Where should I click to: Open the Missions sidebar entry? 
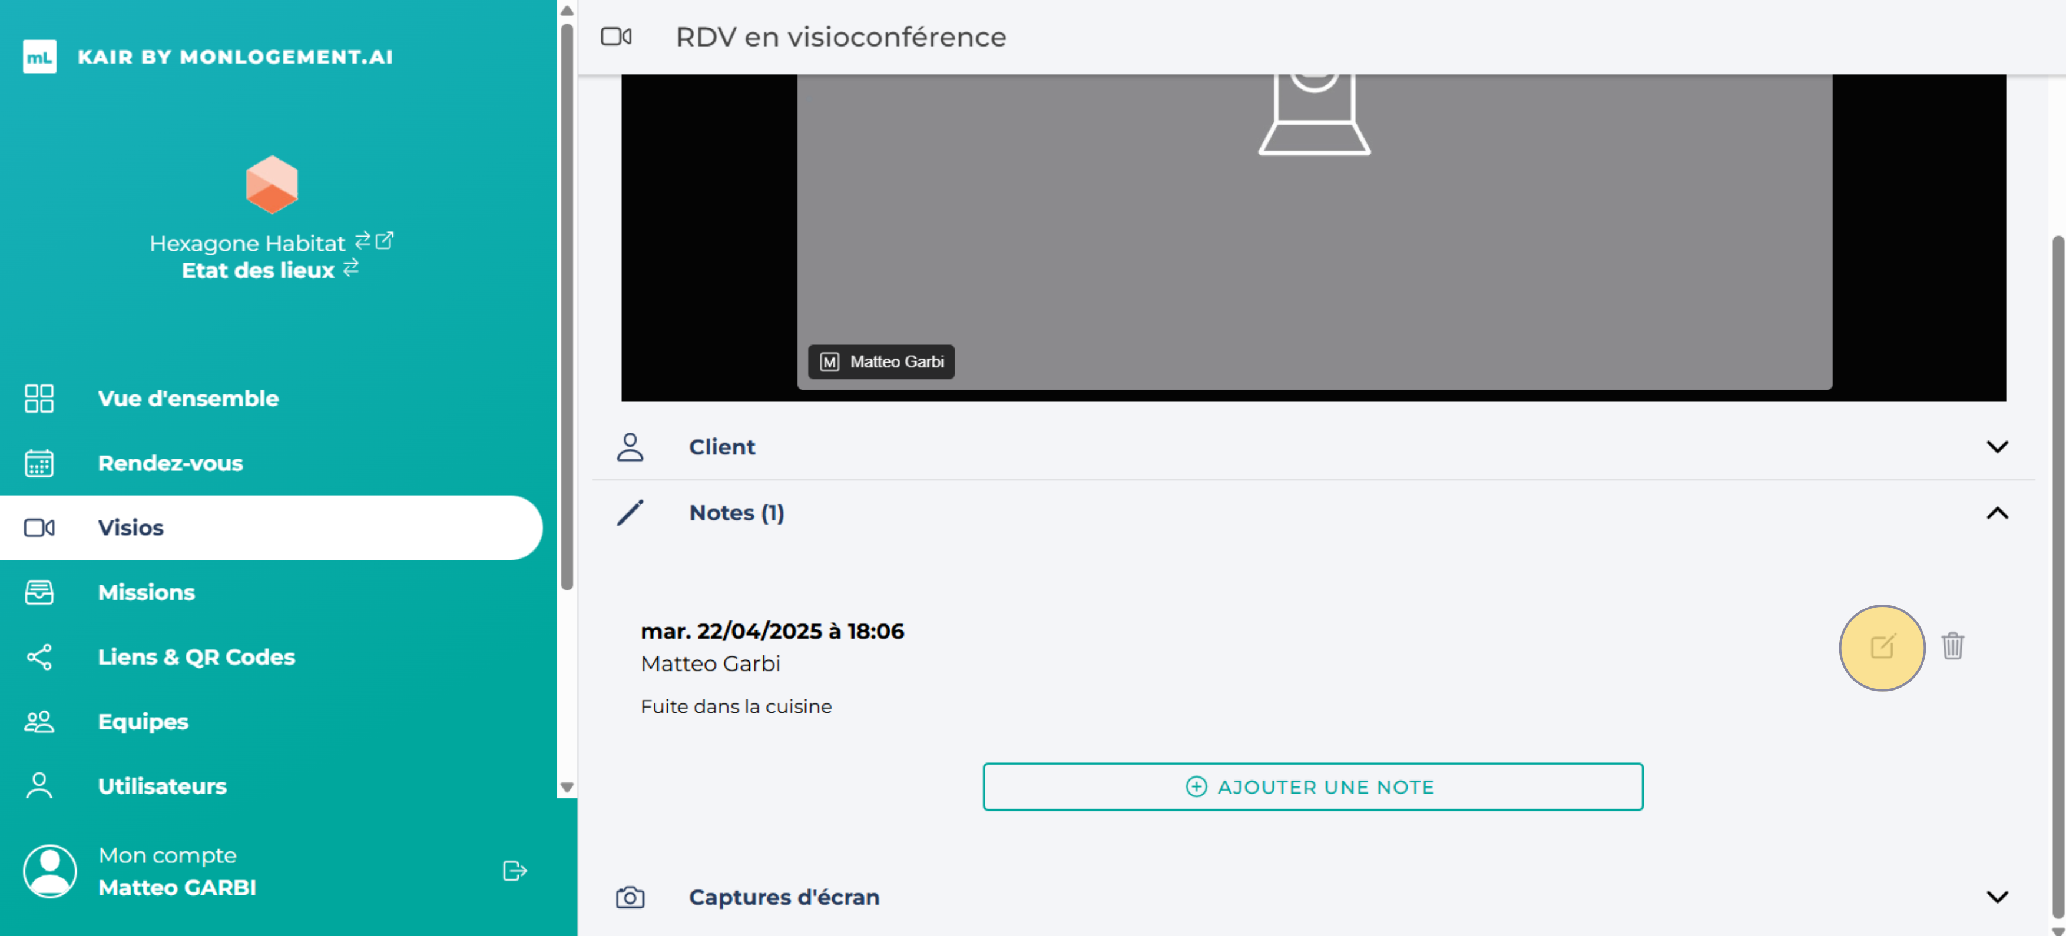point(146,592)
